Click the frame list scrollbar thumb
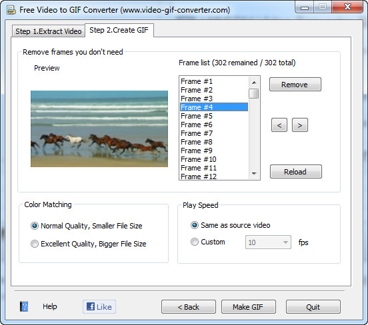The height and width of the screenshot is (325, 368). pos(254,93)
